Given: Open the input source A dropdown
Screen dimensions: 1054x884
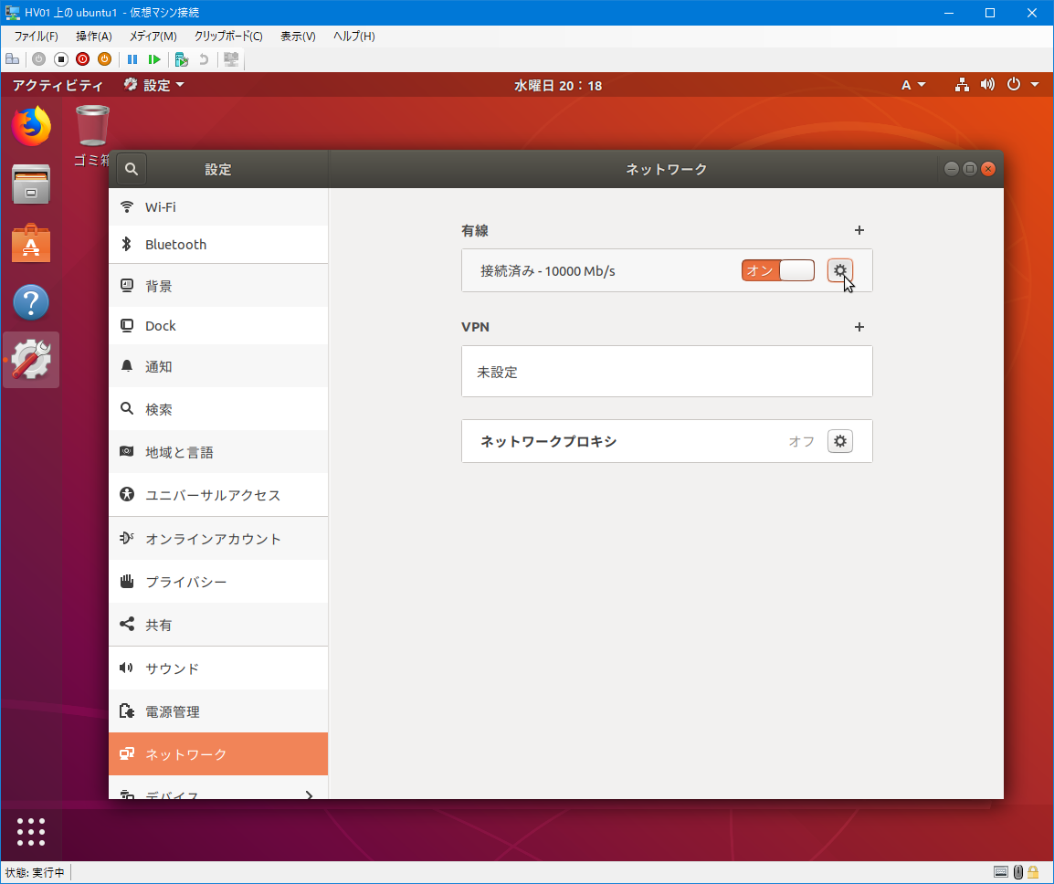Looking at the screenshot, I should [x=912, y=84].
